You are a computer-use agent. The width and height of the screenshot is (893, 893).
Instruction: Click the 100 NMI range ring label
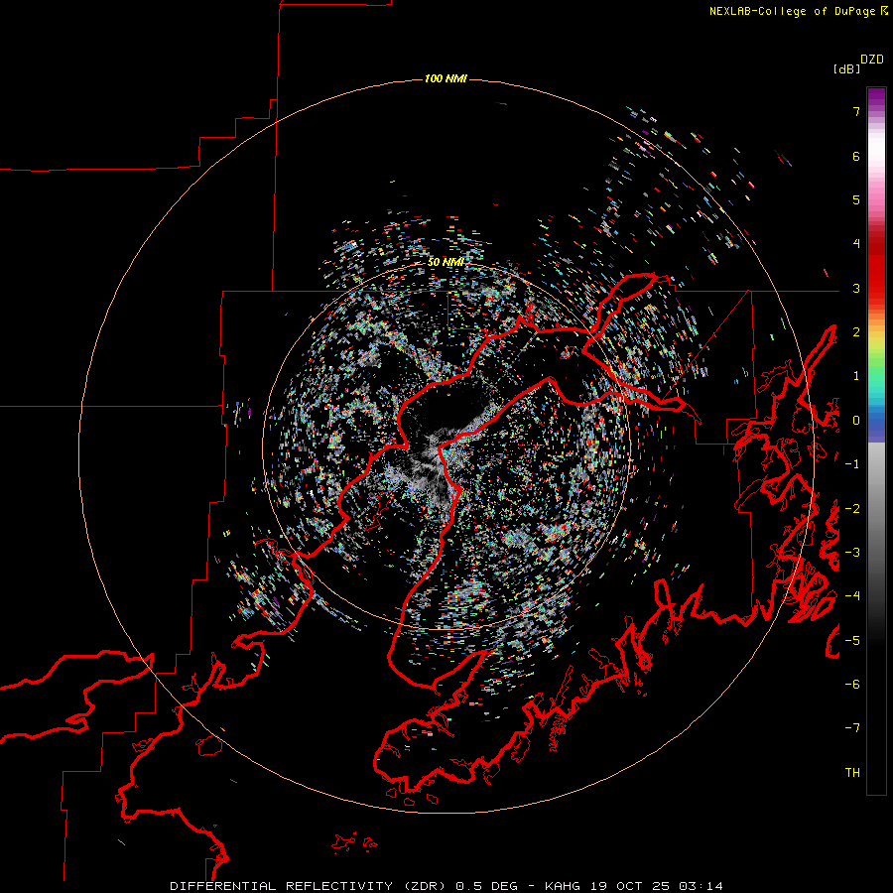[446, 78]
